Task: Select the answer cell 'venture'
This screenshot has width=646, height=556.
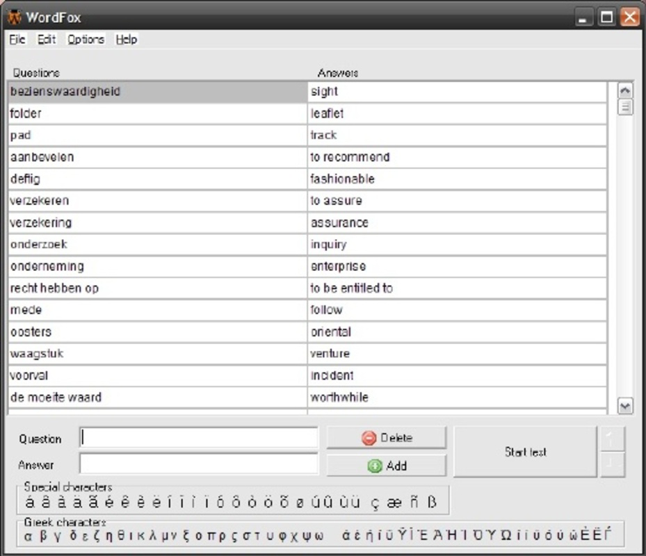Action: coord(458,353)
